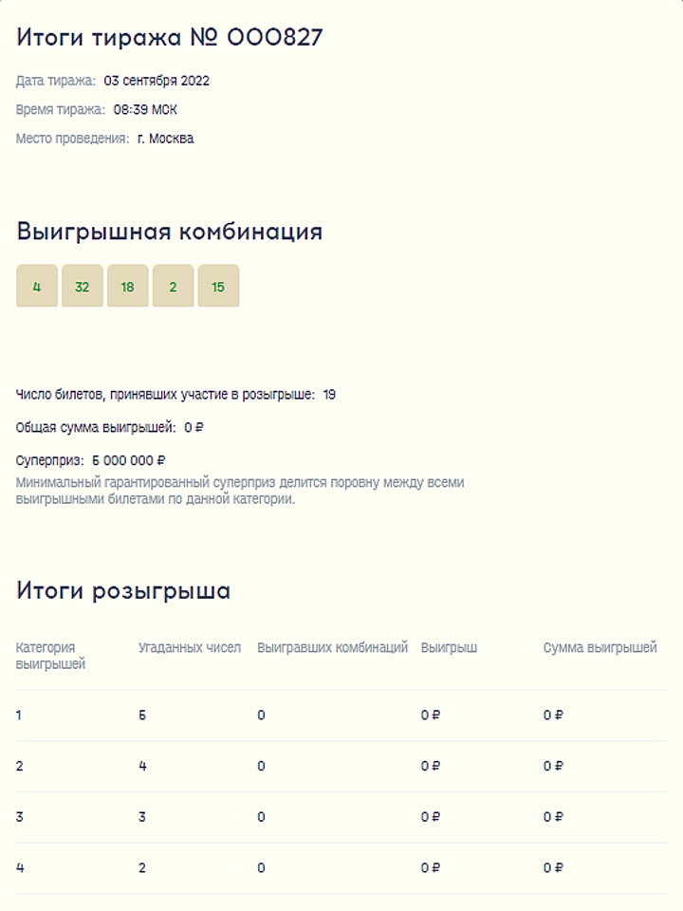Click the "Итоги розыгрыша" heading

(x=123, y=591)
